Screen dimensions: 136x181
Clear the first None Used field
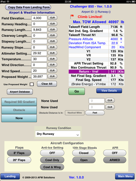(x=110, y=100)
